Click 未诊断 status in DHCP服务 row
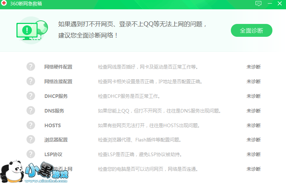 point(253,96)
